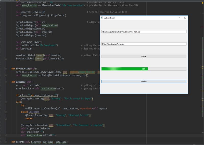Image resolution: width=204 pixels, height=145 pixels.
Task: Click the line self.url.setText("")
Action: coord(32,132)
